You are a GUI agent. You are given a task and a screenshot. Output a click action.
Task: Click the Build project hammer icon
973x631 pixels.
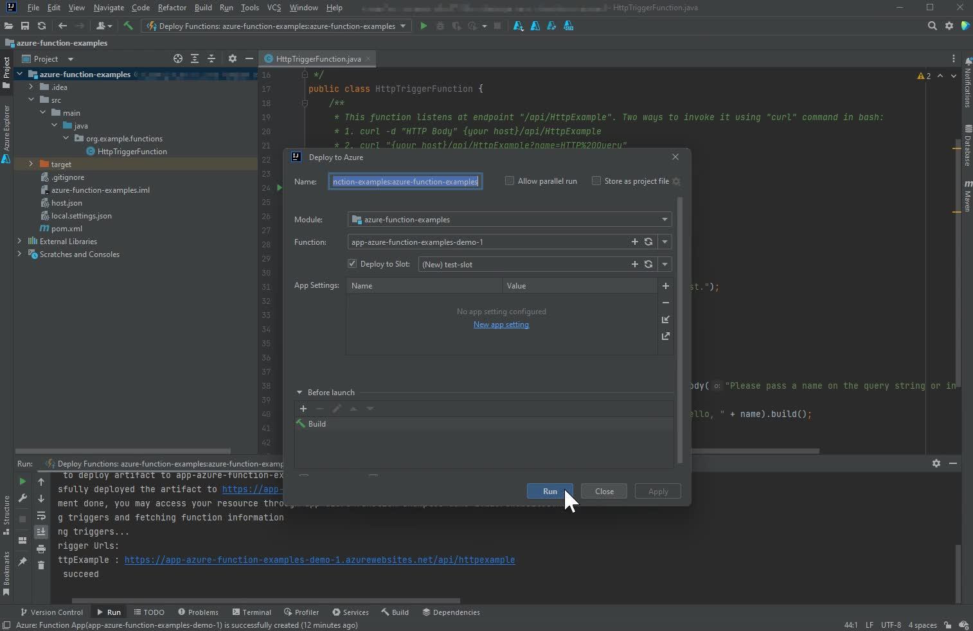tap(129, 26)
